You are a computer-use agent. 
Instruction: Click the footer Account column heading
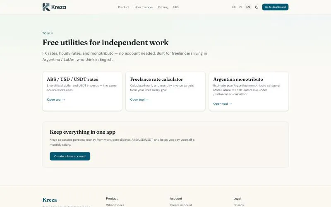tap(176, 199)
